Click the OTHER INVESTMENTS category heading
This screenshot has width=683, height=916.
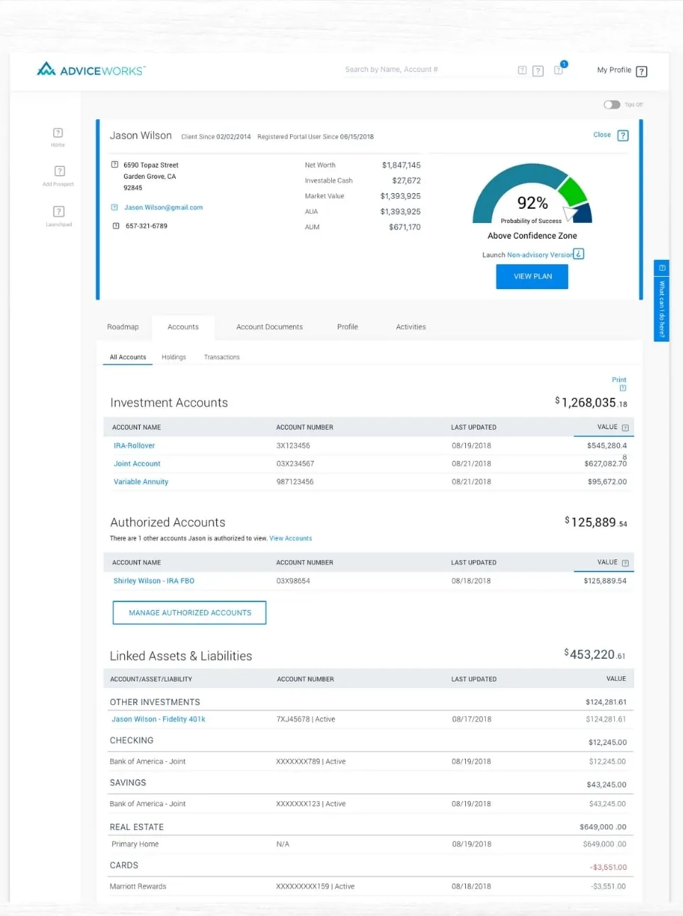click(155, 702)
